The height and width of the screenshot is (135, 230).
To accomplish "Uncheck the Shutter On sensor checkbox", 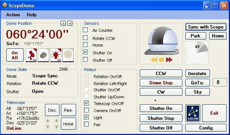I will 85,52.
